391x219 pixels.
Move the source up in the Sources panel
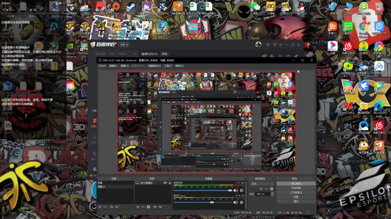coord(155,207)
